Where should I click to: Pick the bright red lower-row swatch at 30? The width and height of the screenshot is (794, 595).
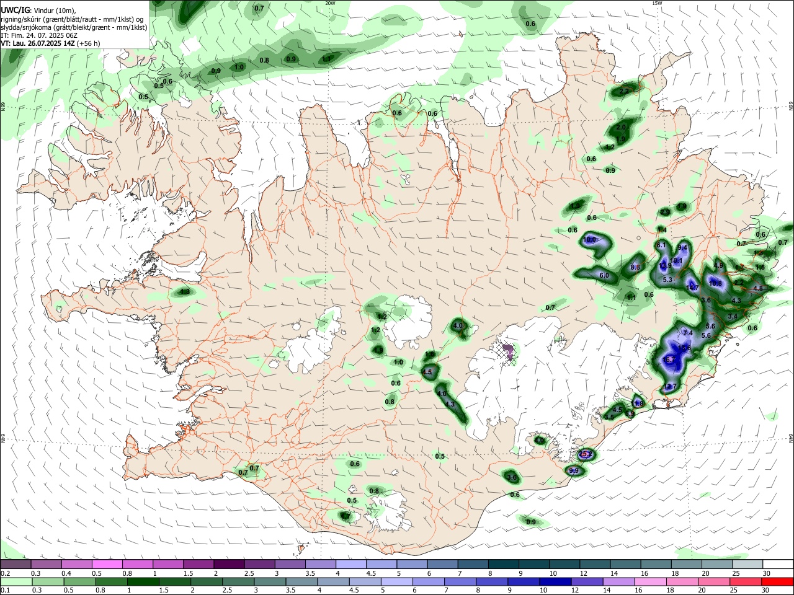778,581
